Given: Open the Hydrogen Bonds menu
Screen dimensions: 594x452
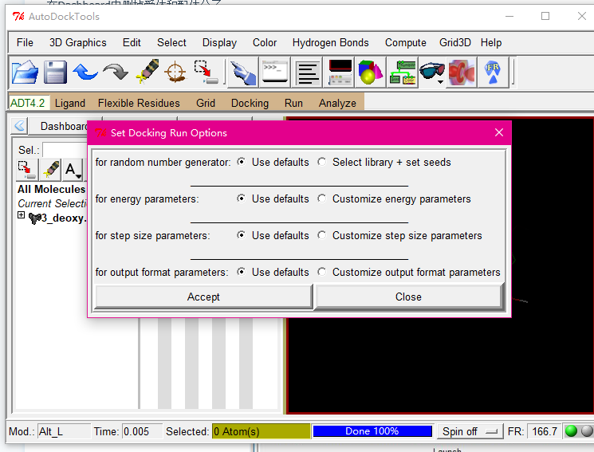Looking at the screenshot, I should click(330, 42).
